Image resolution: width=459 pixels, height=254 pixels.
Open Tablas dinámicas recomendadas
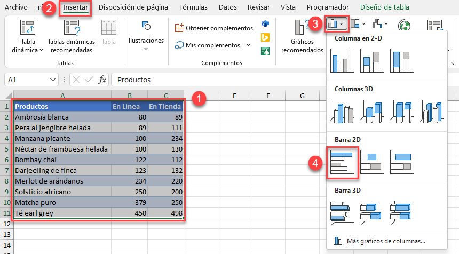72,37
